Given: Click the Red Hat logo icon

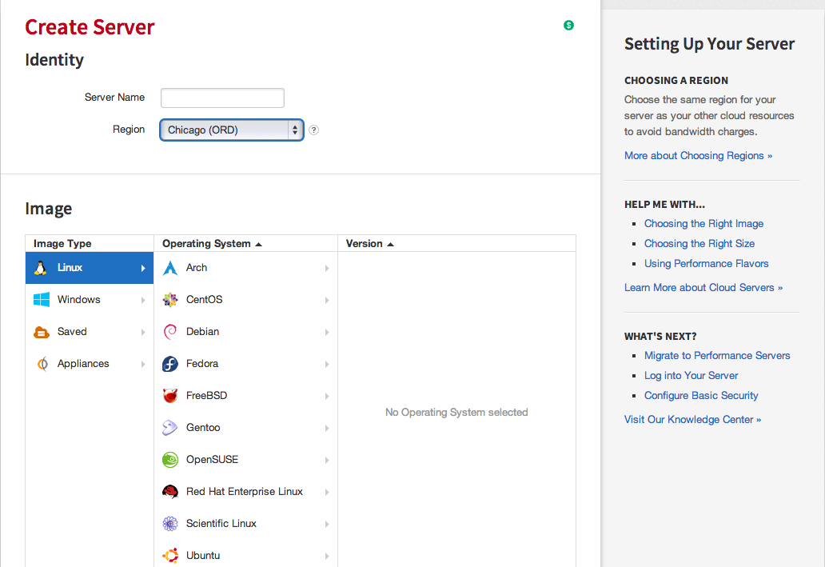Looking at the screenshot, I should (x=170, y=492).
